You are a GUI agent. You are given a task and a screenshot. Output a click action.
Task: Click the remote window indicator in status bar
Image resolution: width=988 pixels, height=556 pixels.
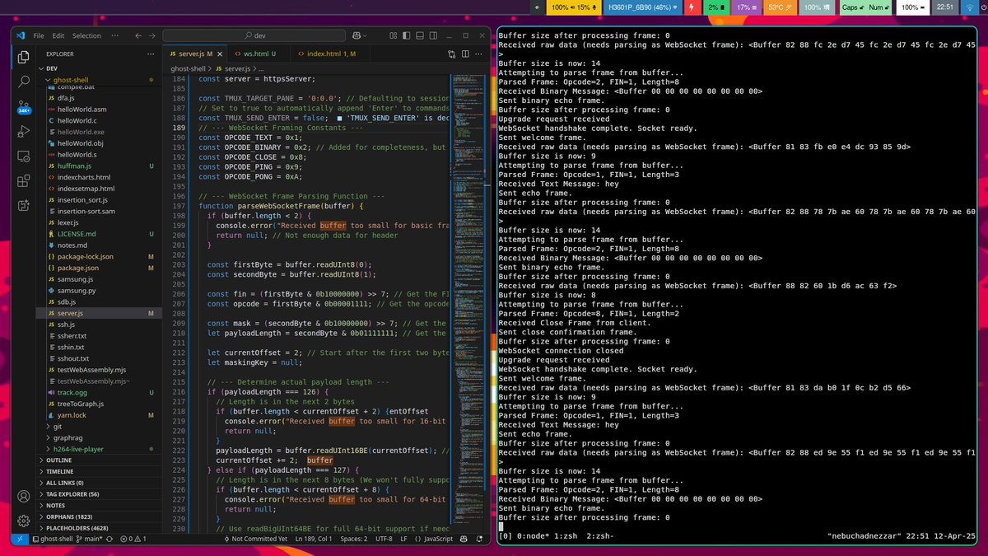point(21,539)
